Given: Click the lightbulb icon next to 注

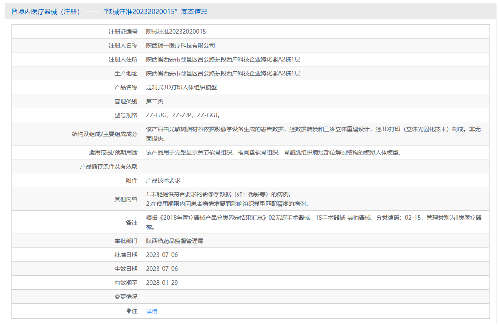Looking at the screenshot, I should [129, 311].
